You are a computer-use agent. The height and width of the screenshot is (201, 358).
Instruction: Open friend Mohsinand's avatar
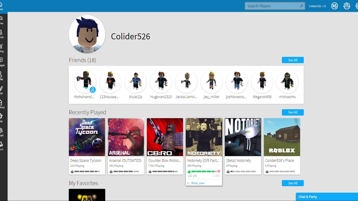point(85,82)
